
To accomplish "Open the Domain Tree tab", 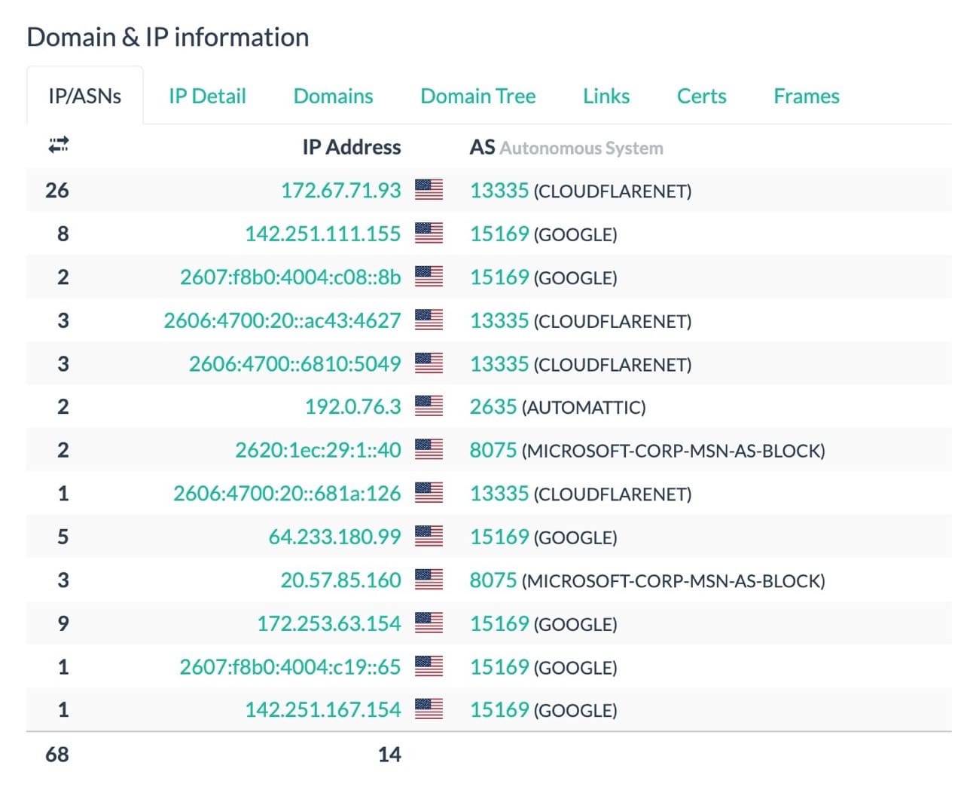I will 477,96.
